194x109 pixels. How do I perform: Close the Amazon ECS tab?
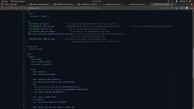27,4
